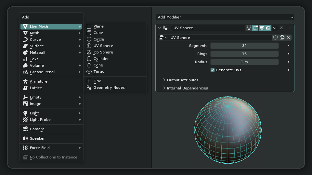312x175 pixels.
Task: Expand the Empty submenu arrow
Action: (80, 97)
